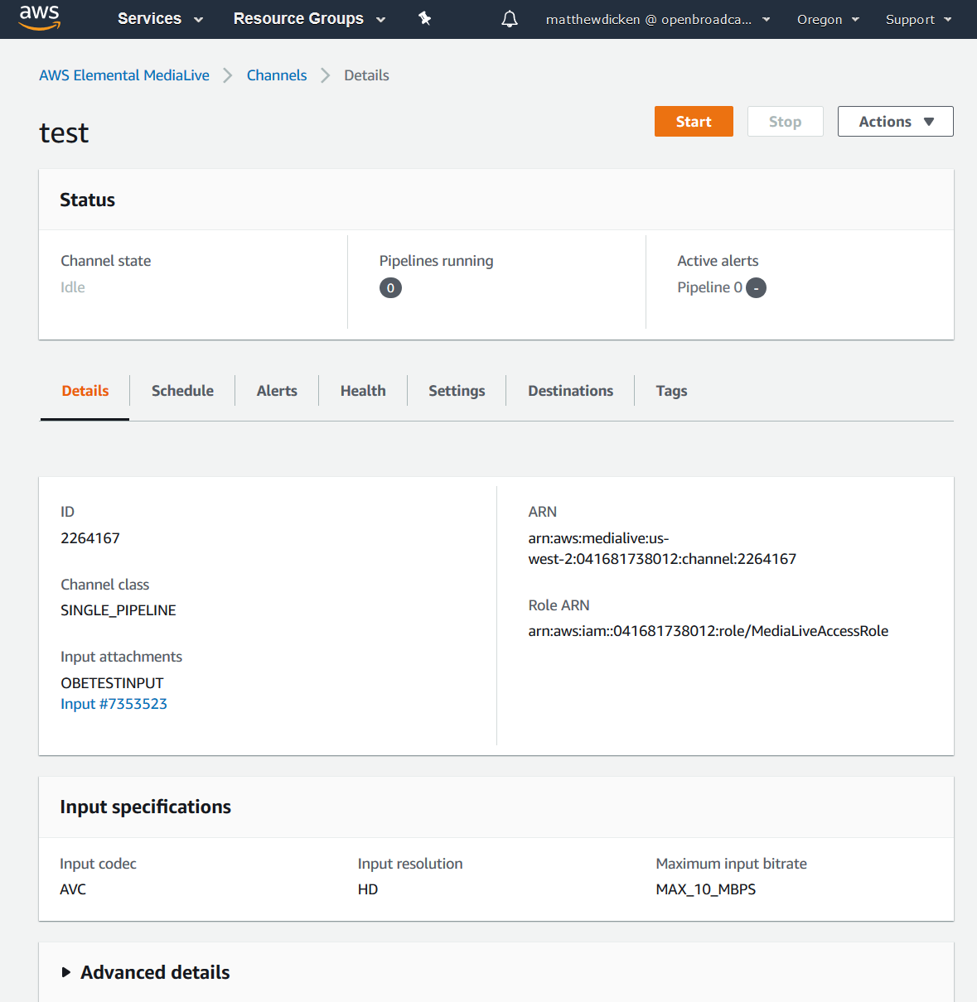Go to Channels breadcrumb link
The height and width of the screenshot is (1002, 977).
click(277, 75)
